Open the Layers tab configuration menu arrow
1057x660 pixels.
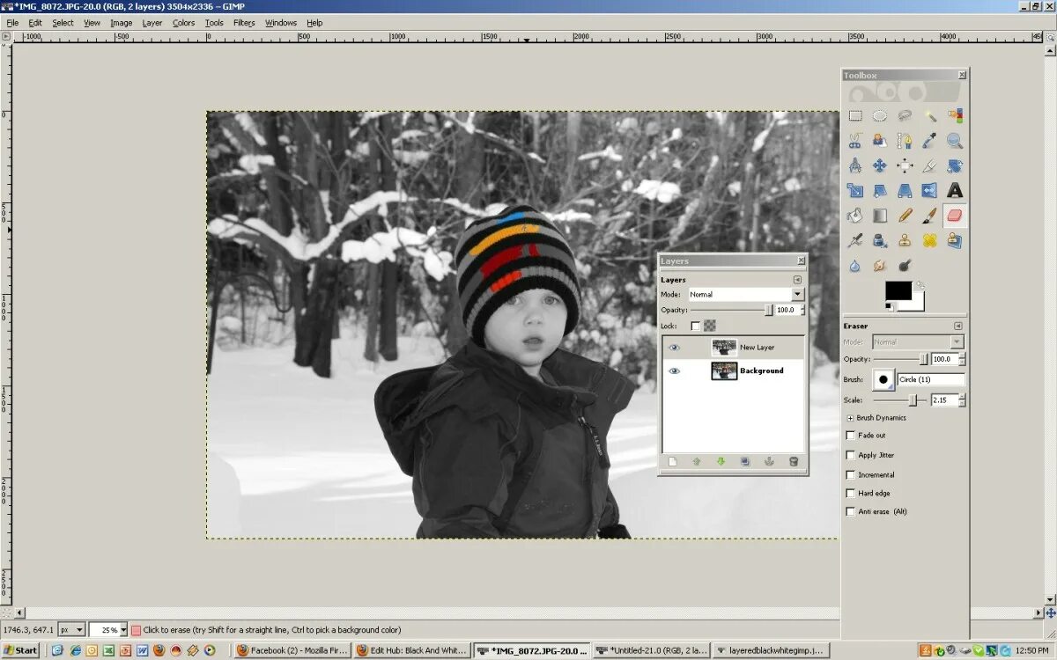(798, 280)
